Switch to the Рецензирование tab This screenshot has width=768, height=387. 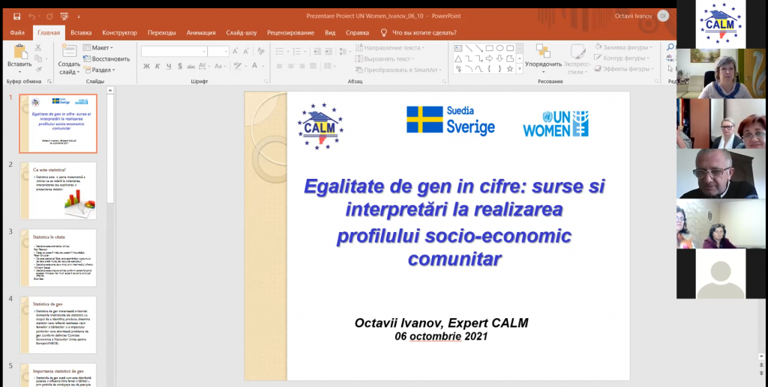290,33
